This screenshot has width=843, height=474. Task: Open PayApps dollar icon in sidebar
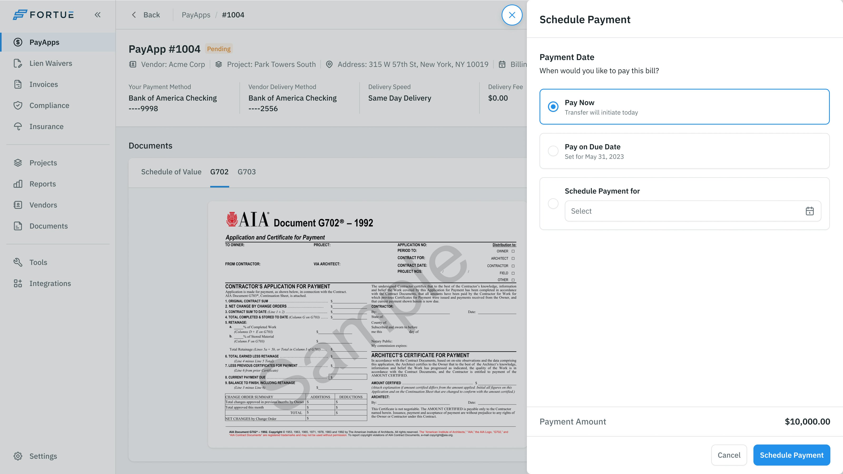tap(18, 42)
